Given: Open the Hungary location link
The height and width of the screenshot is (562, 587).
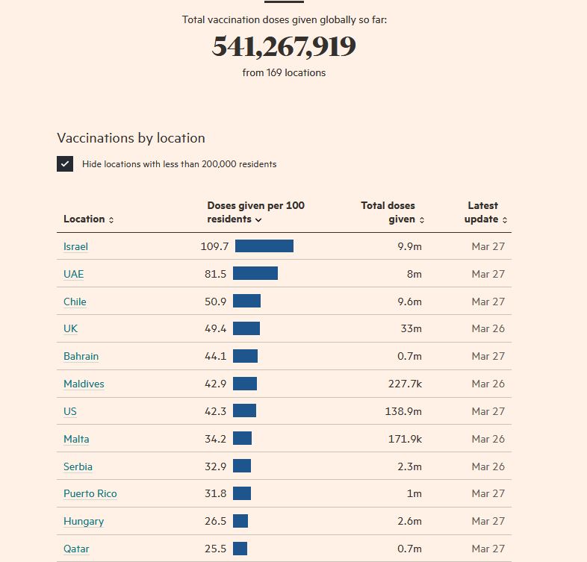Looking at the screenshot, I should click(83, 521).
